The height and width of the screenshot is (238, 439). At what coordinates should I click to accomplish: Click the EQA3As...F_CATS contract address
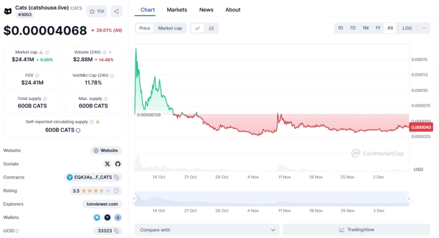point(93,177)
